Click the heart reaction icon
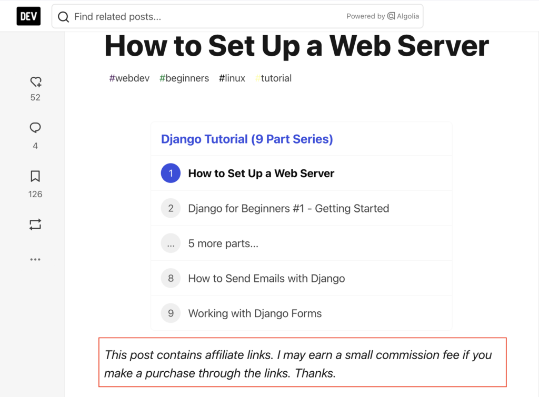539x397 pixels. (x=35, y=82)
